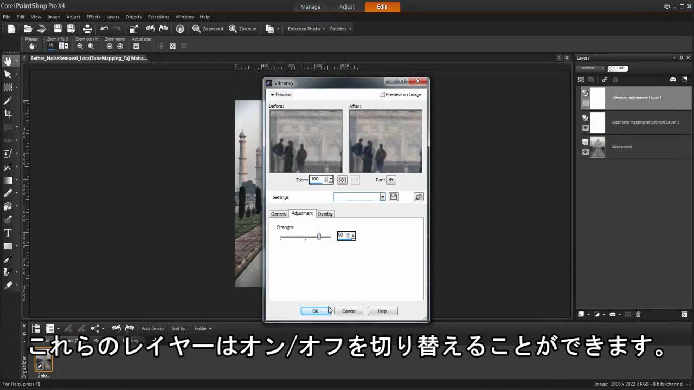Viewport: 694px width, 390px height.
Task: Enable Preview on Image checkbox
Action: click(x=382, y=94)
